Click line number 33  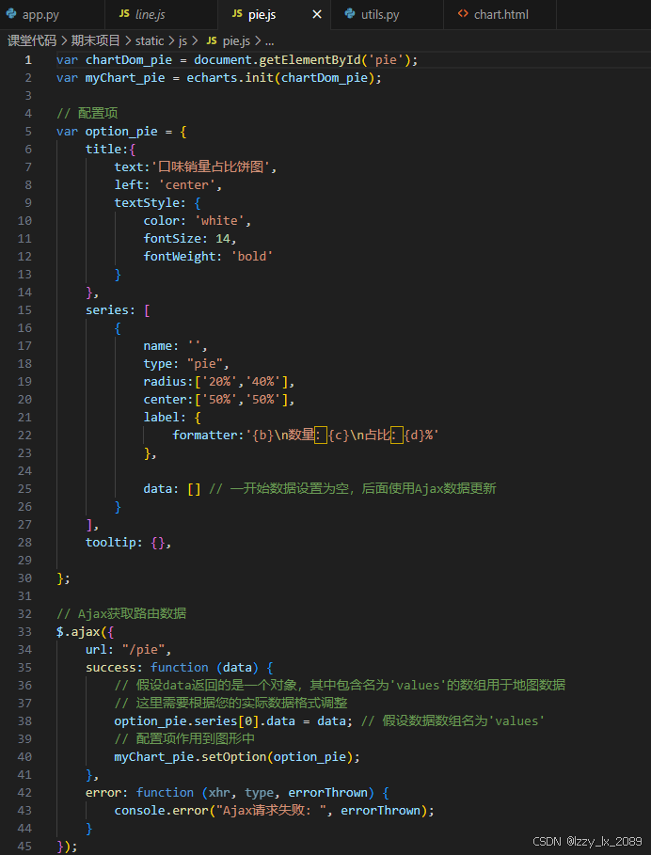coord(24,631)
